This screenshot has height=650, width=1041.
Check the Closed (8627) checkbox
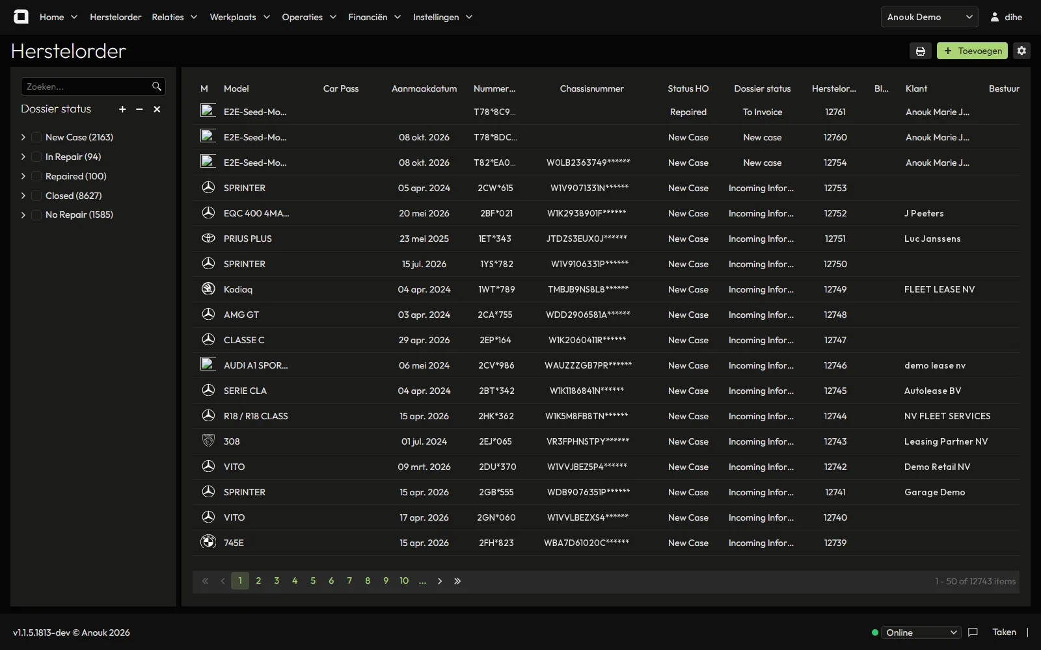pyautogui.click(x=36, y=196)
